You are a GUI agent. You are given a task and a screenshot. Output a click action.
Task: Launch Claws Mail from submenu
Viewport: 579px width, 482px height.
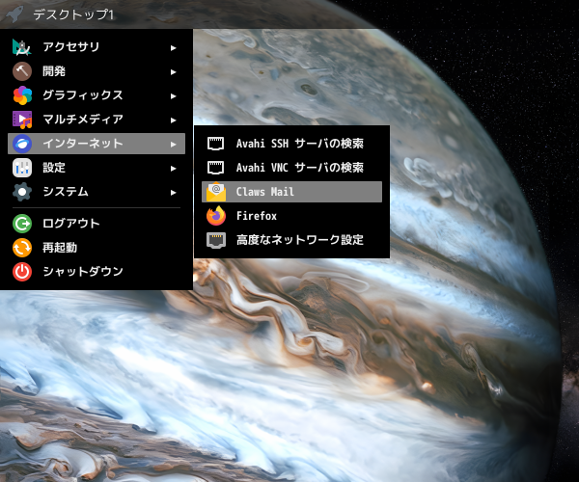[x=291, y=192]
